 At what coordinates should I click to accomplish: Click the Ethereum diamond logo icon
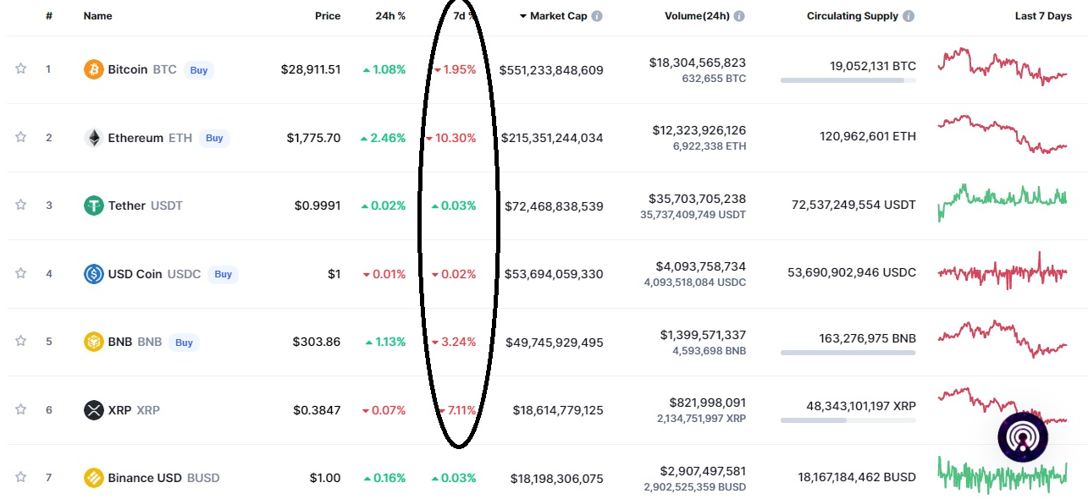94,138
